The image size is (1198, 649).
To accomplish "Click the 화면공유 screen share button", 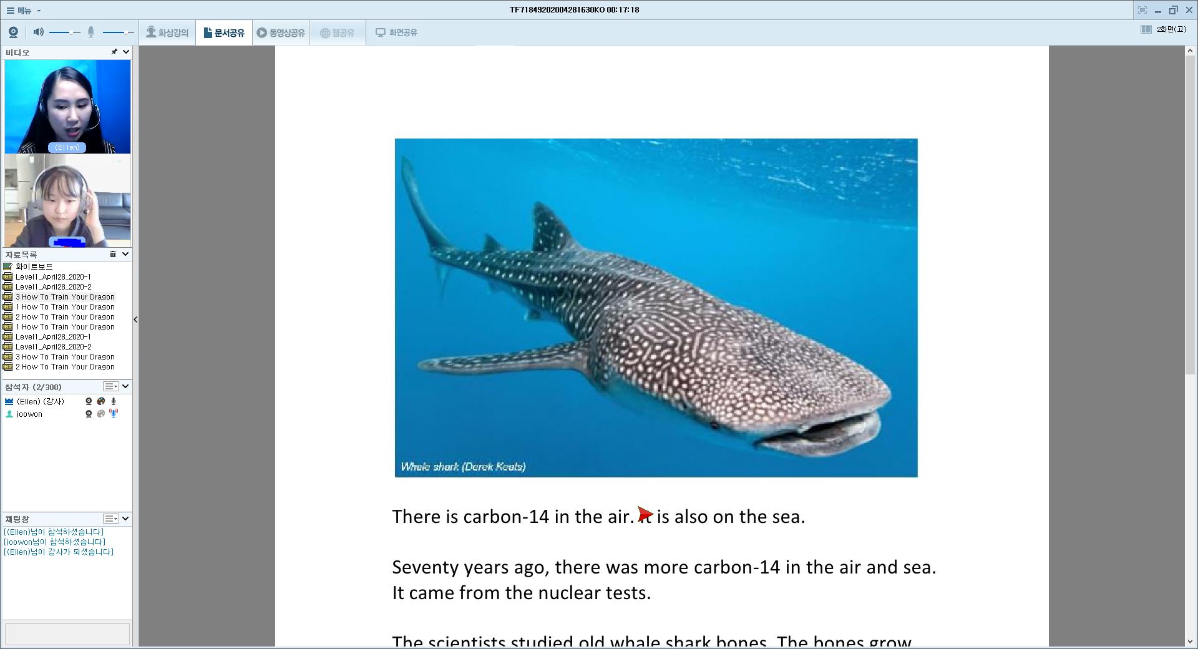I will pyautogui.click(x=396, y=32).
